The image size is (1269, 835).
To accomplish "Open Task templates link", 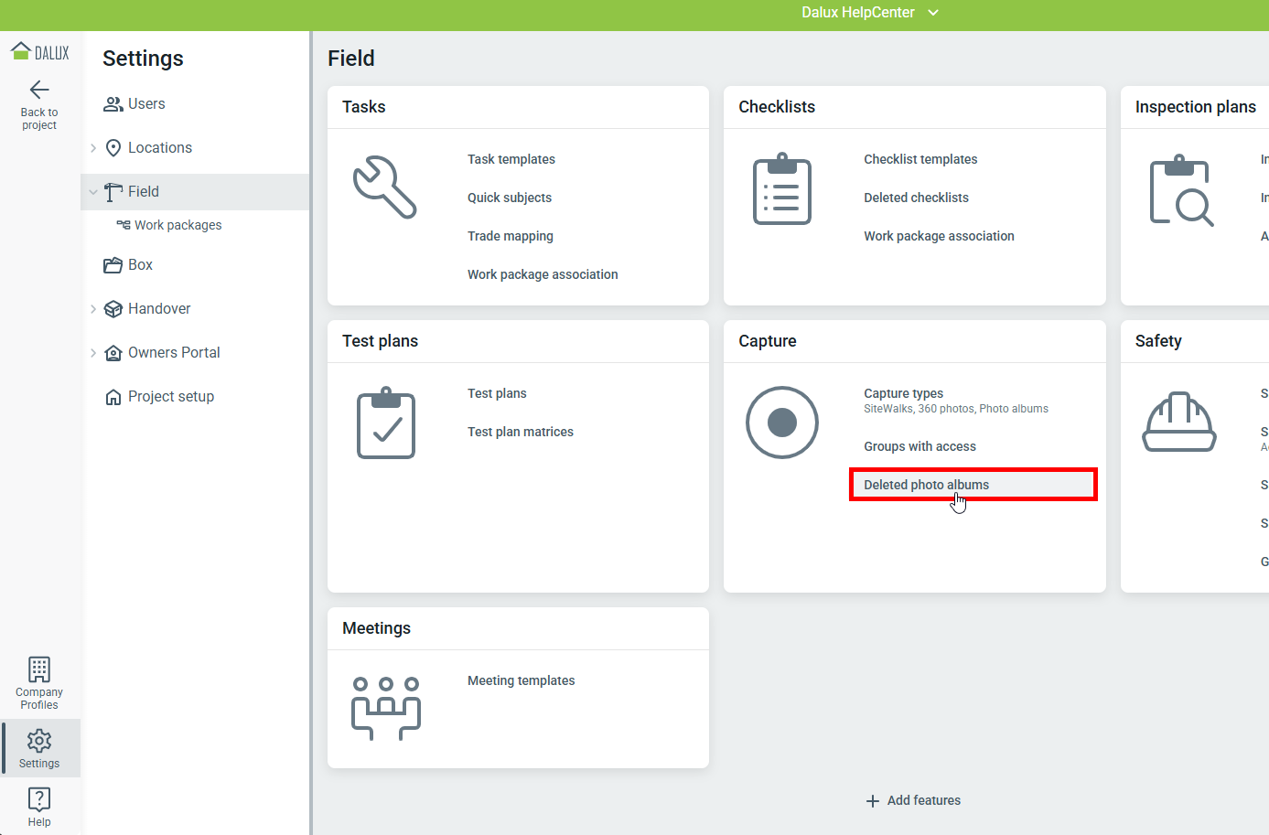I will click(511, 159).
